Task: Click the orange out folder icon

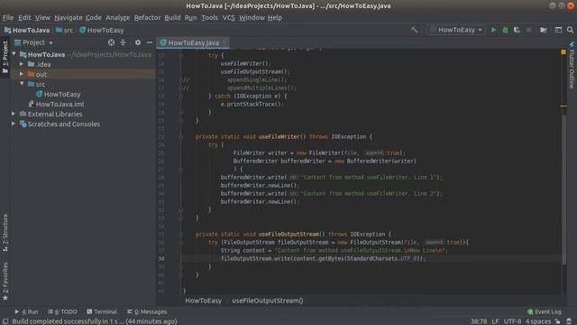Action: point(32,74)
